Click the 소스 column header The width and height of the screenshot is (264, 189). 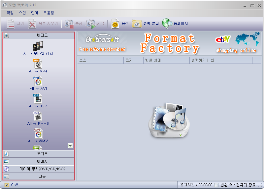[x=100, y=60]
